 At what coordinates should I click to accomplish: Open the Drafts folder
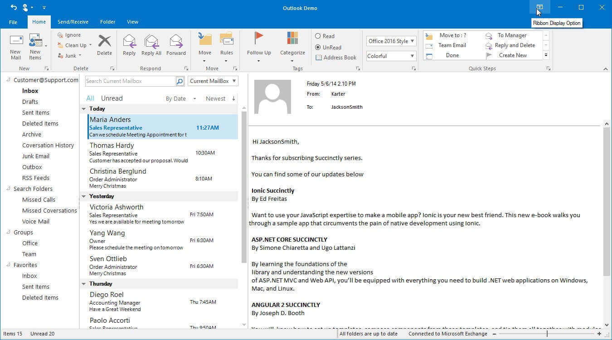click(30, 102)
